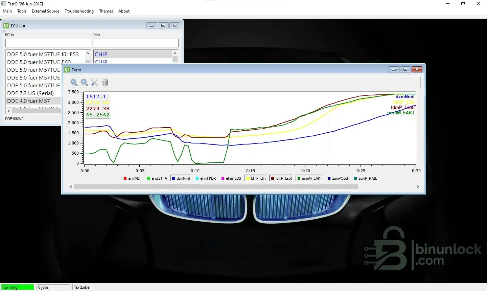Open the External Source menu
The height and width of the screenshot is (291, 487).
45,11
